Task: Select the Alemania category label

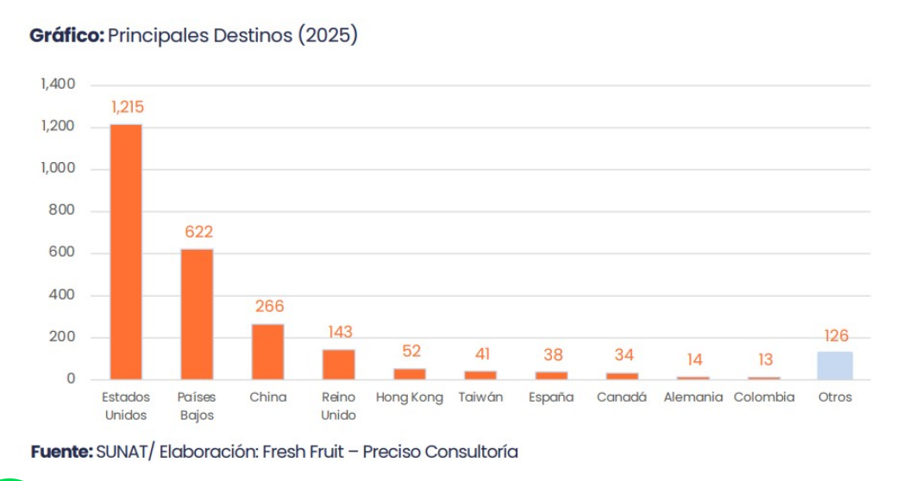Action: pos(693,397)
